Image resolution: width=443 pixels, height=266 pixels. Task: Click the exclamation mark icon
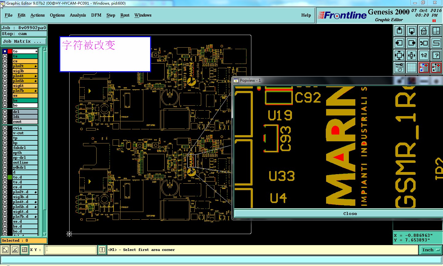[102, 250]
